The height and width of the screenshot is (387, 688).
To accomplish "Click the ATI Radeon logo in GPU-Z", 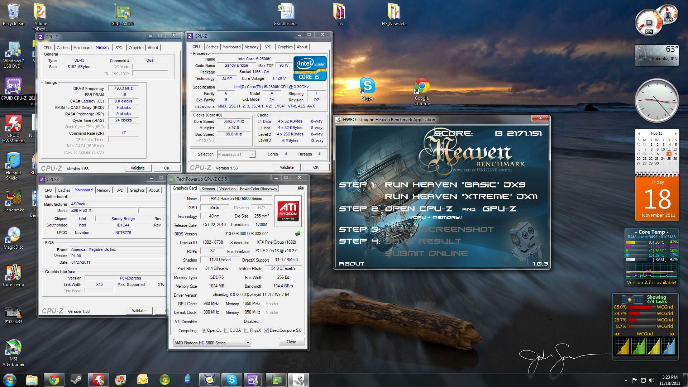I will click(x=288, y=211).
